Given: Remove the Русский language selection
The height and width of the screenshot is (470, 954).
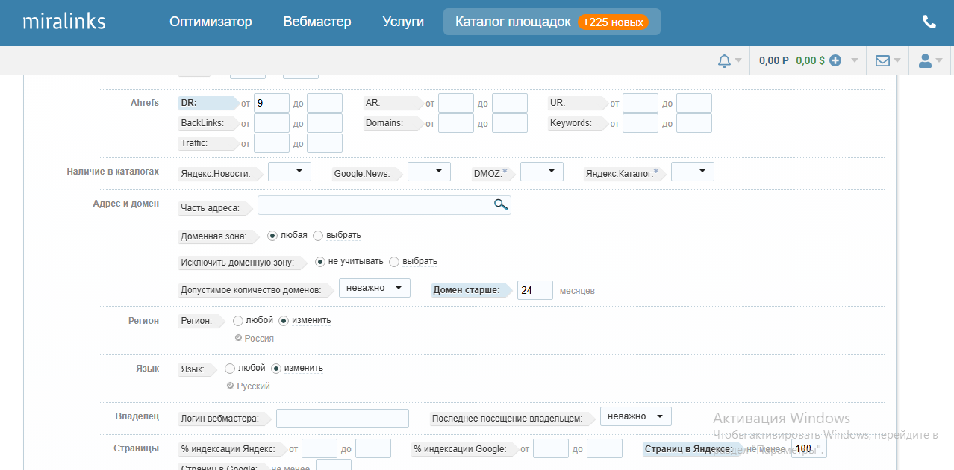Looking at the screenshot, I should [231, 386].
